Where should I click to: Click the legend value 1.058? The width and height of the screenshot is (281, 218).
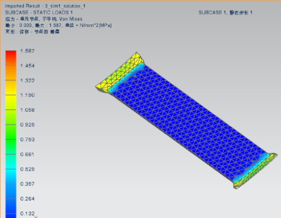27,110
